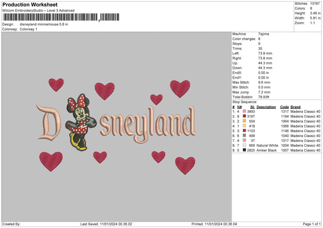The width and height of the screenshot is (323, 228).
Task: Click the Stops value 9
Action: coord(259,44)
